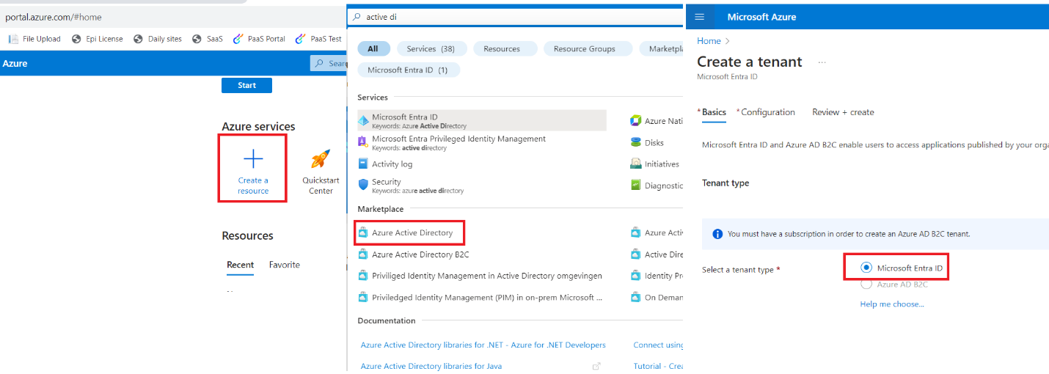Click the search magnifier icon beside 'active di'
This screenshot has width=1049, height=374.
(x=357, y=17)
